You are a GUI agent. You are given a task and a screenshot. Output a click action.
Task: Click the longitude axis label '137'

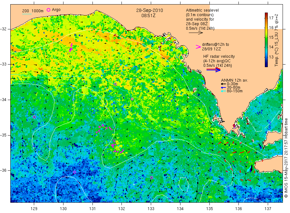point(268,208)
